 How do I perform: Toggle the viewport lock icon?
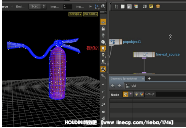pyautogui.click(x=103, y=29)
